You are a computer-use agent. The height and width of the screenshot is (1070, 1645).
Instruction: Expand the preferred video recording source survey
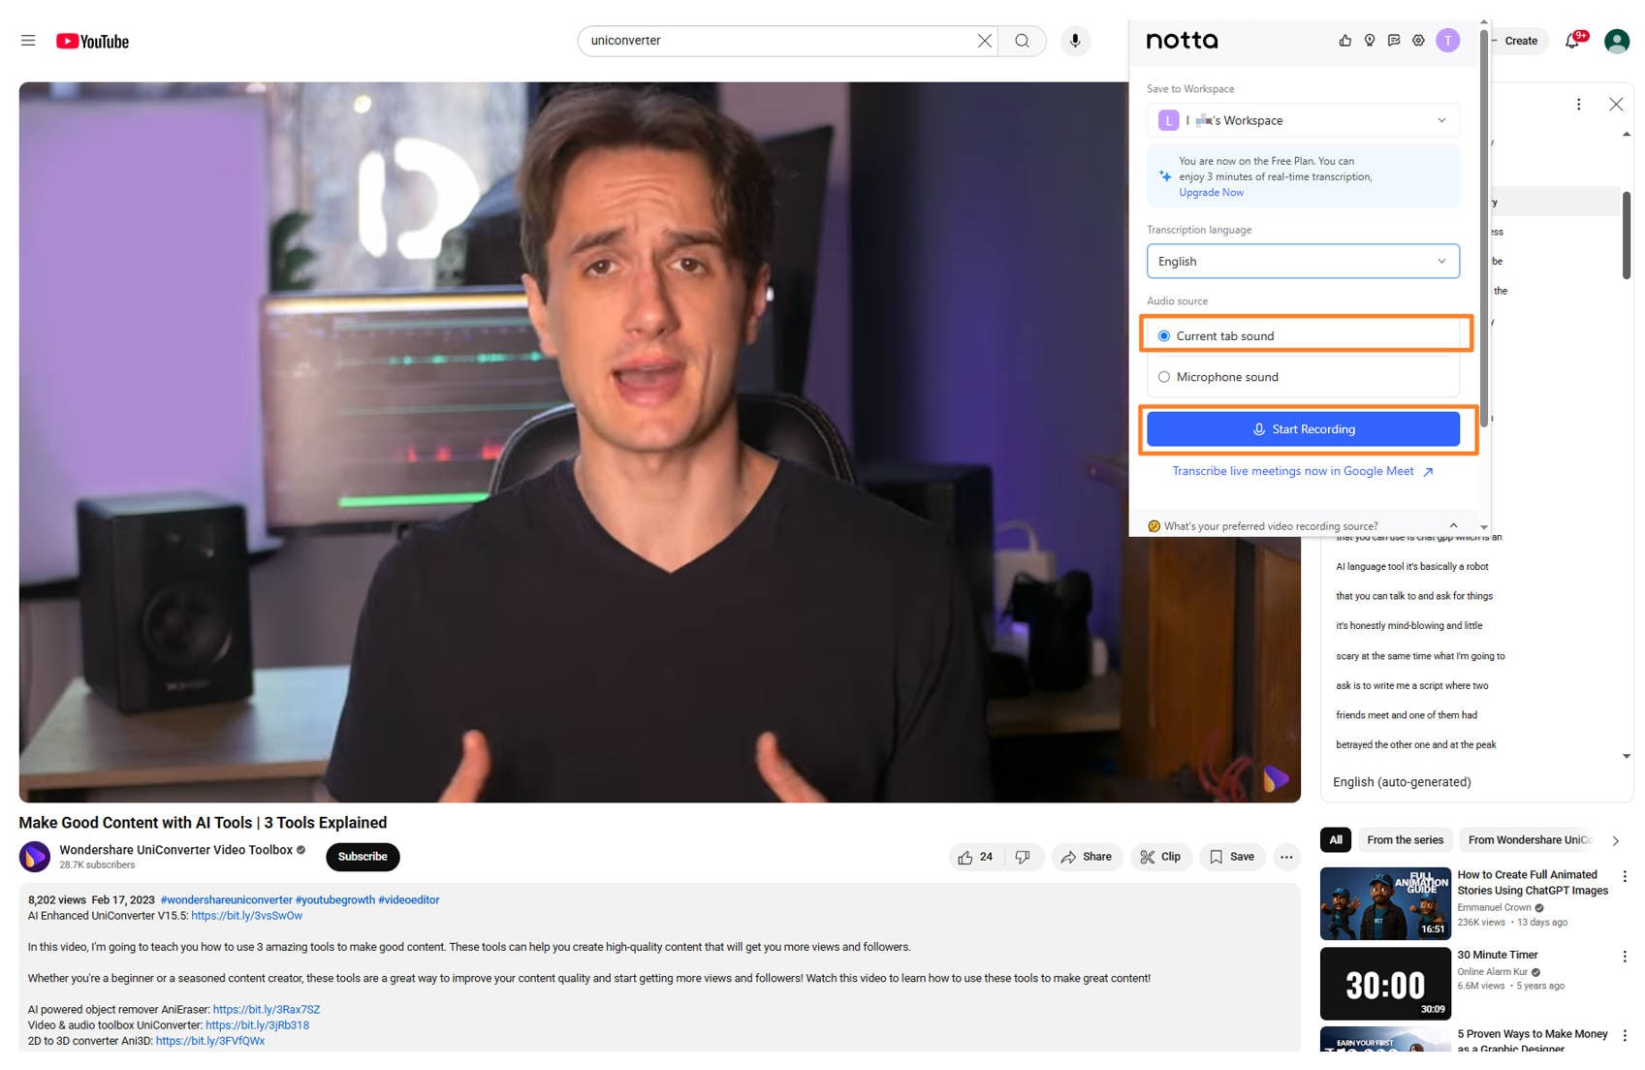click(1452, 525)
